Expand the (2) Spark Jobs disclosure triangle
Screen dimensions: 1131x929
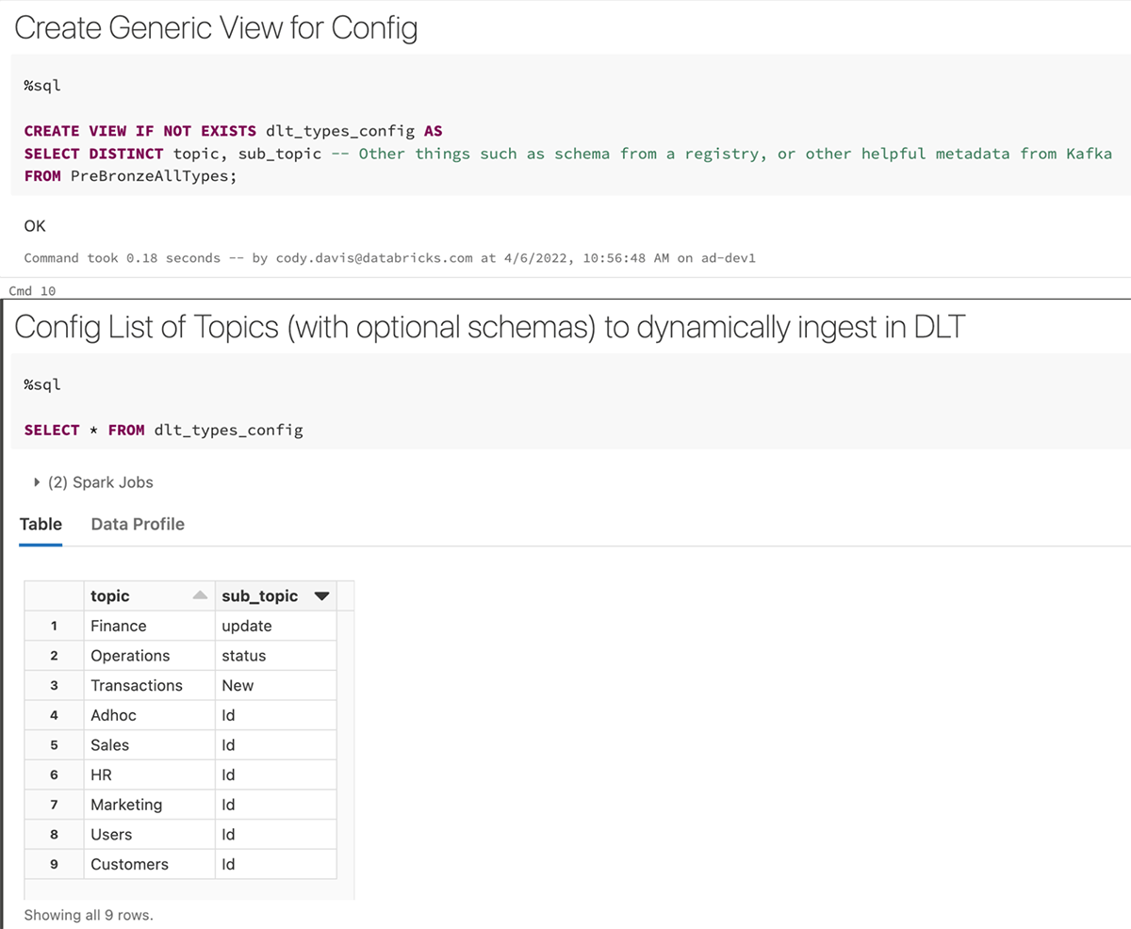37,482
